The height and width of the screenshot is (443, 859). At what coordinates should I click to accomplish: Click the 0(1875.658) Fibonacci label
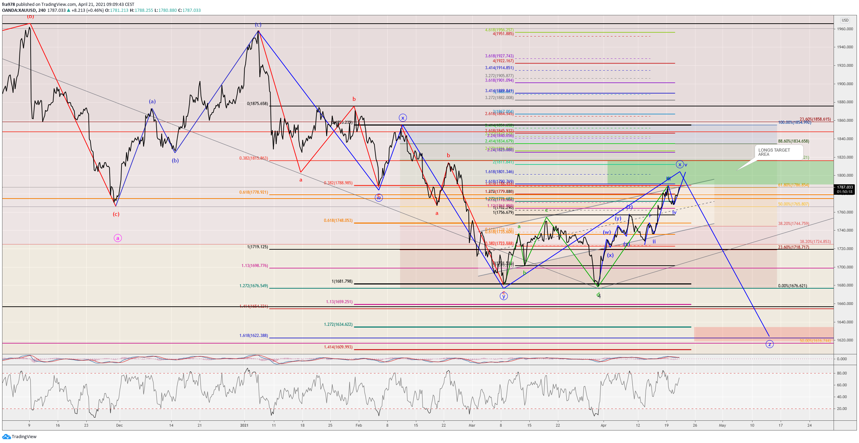pos(258,104)
